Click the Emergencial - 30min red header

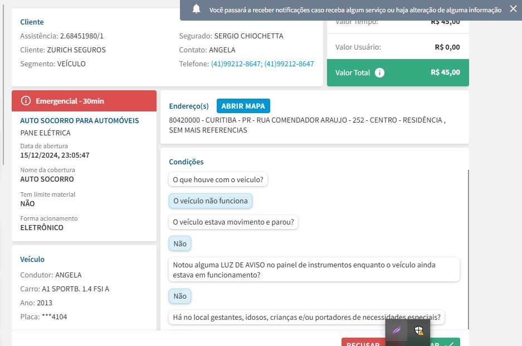(x=84, y=101)
